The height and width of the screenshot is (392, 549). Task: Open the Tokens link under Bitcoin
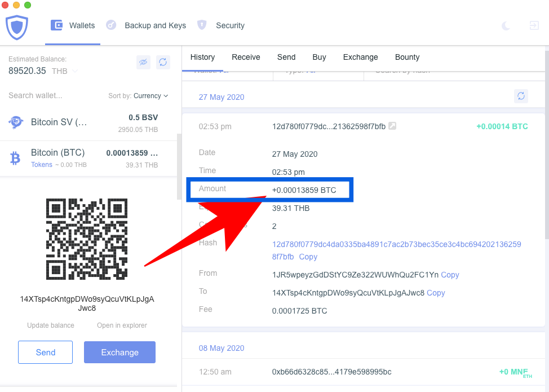tap(41, 165)
